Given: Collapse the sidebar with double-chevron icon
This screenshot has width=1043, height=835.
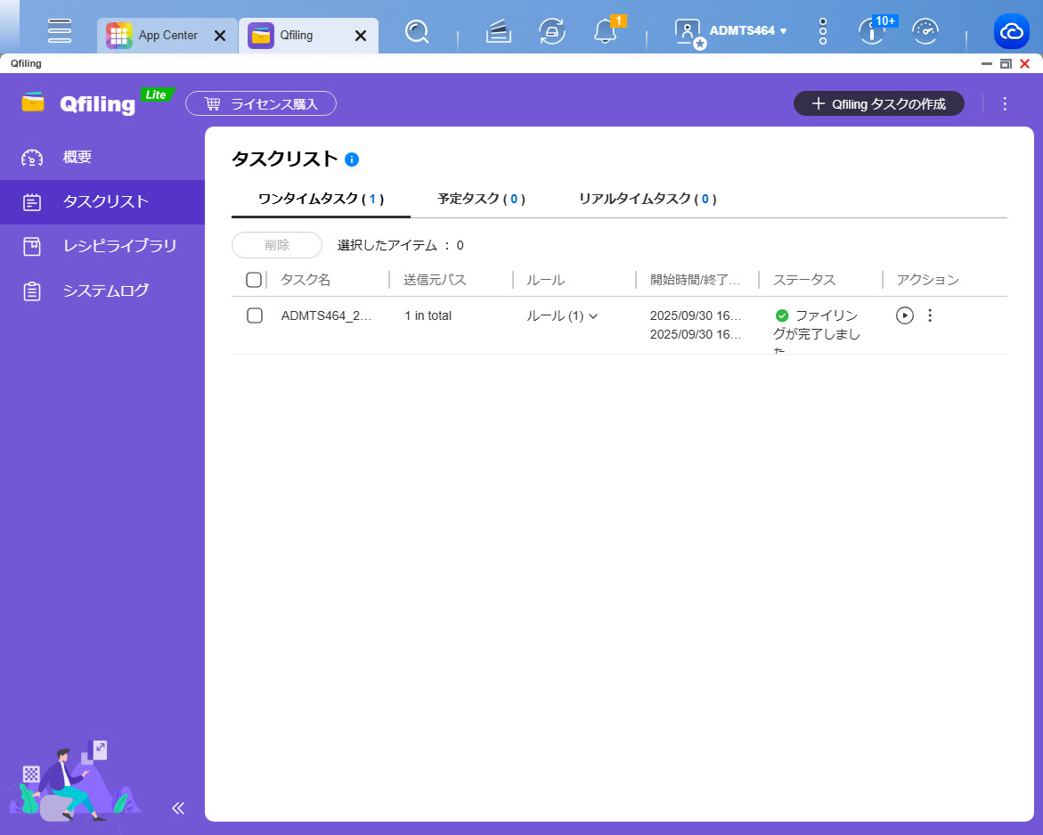Looking at the screenshot, I should coord(178,808).
